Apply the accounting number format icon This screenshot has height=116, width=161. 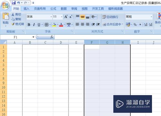click(x=128, y=25)
